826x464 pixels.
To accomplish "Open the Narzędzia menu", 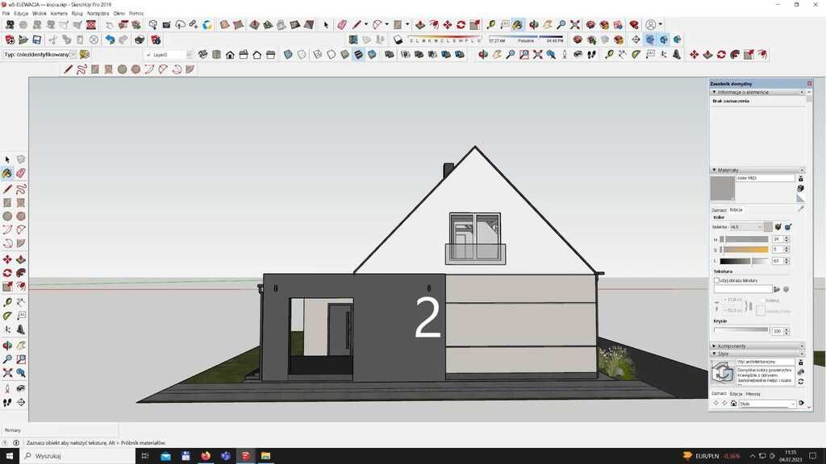I will pyautogui.click(x=98, y=14).
